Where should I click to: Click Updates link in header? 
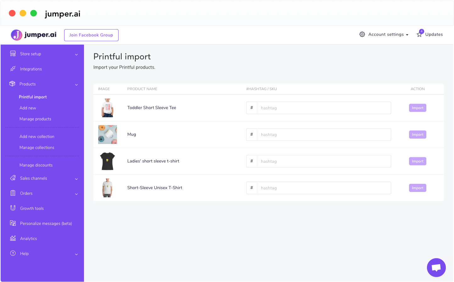coord(434,35)
